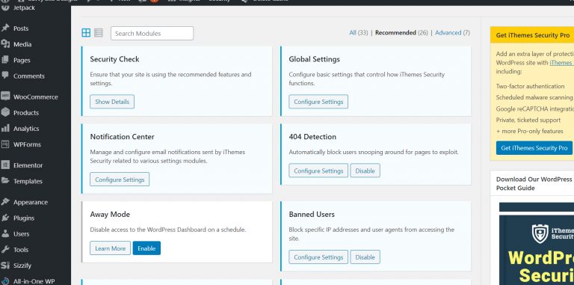The width and height of the screenshot is (574, 285).
Task: Open the Posts menu item
Action: click(21, 28)
